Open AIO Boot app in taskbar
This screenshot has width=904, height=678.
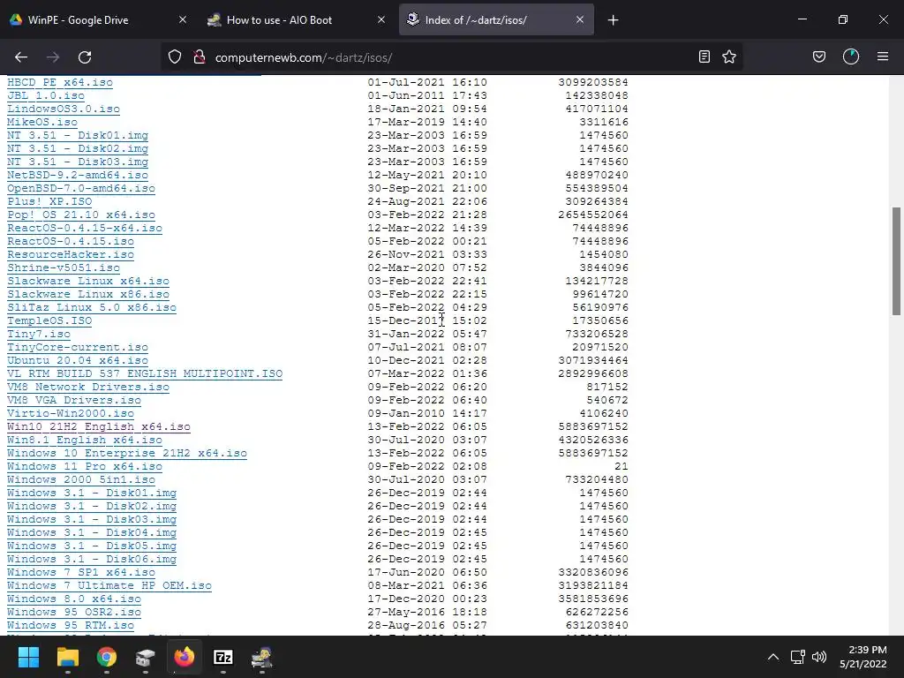[x=262, y=657]
